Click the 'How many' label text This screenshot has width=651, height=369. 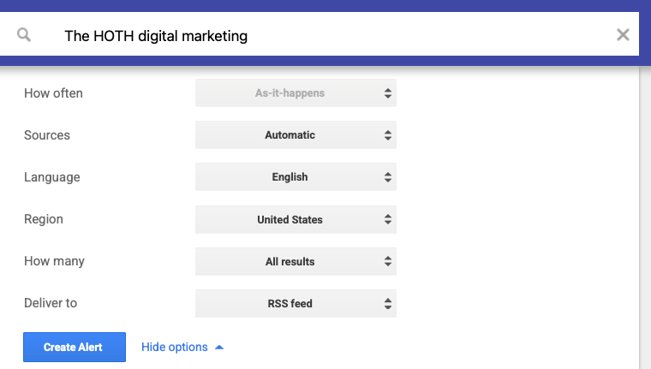(x=54, y=262)
